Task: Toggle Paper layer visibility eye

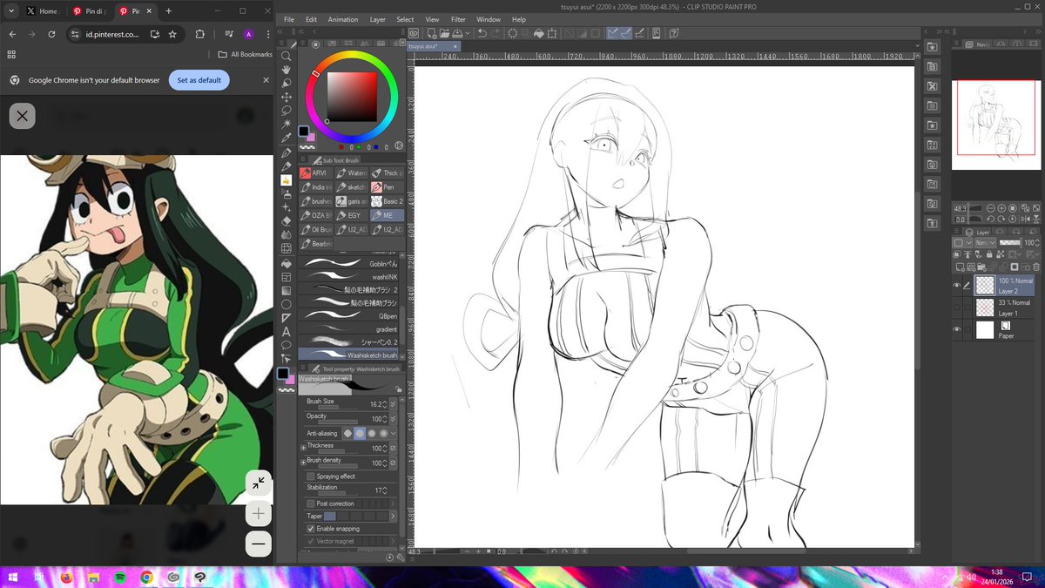Action: 957,330
